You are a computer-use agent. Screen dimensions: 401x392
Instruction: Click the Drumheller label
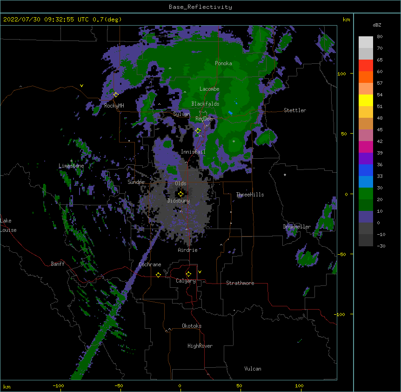(x=297, y=227)
